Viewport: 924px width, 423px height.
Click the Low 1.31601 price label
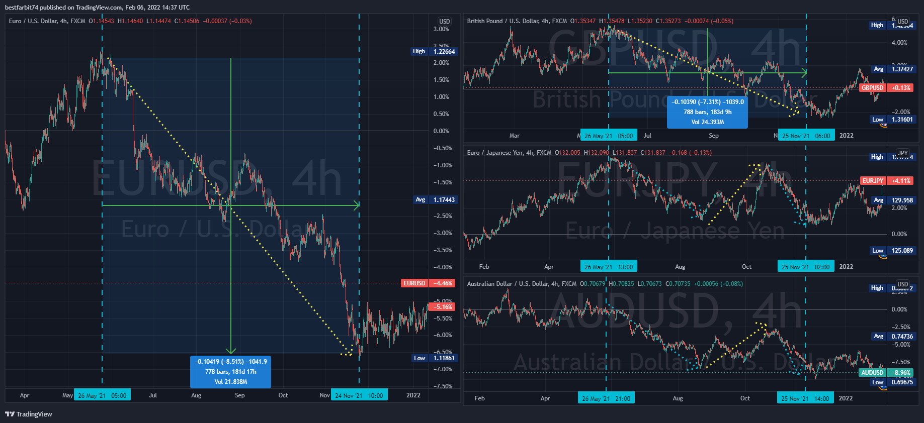(893, 120)
